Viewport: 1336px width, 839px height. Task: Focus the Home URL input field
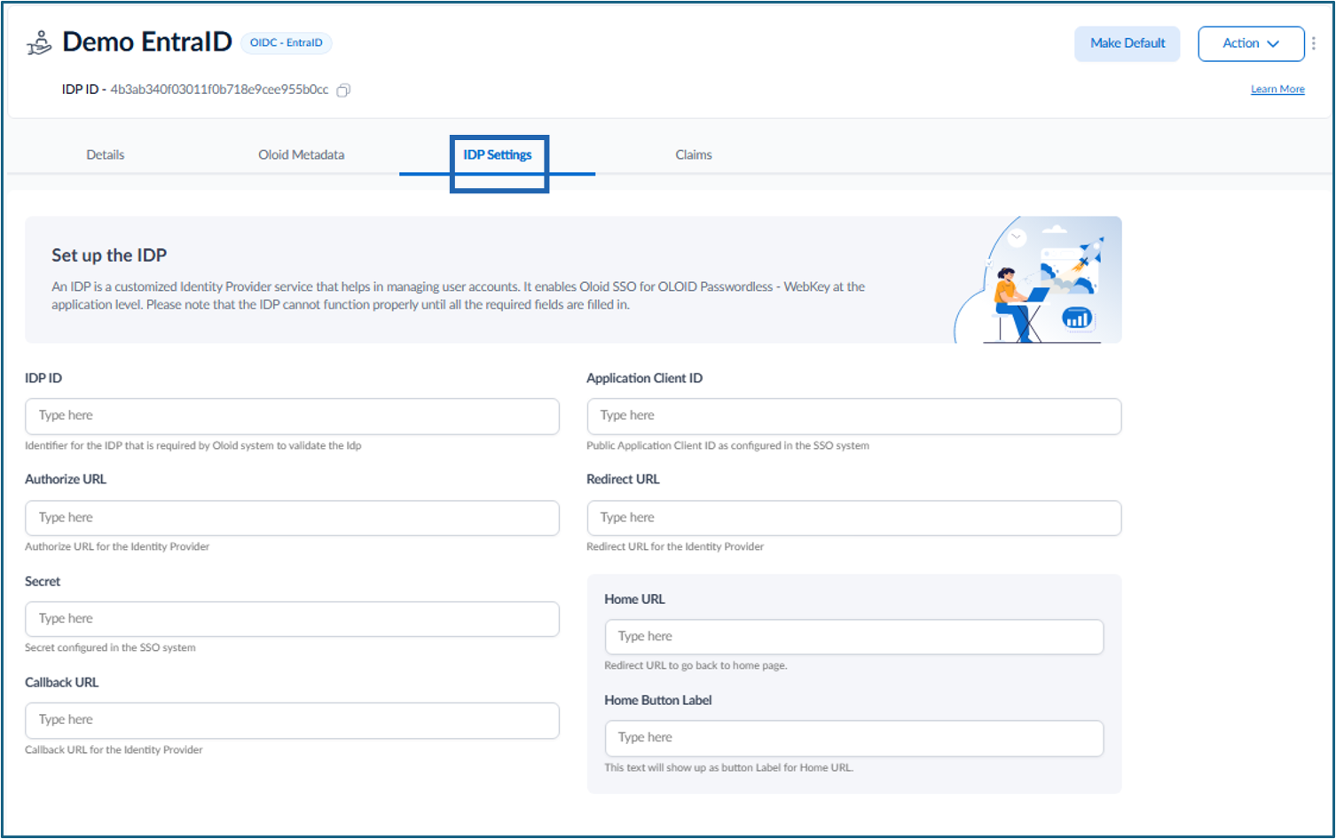point(853,637)
